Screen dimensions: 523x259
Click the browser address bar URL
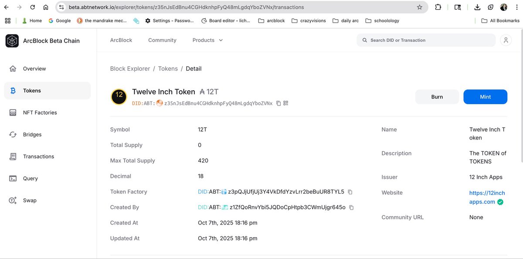[x=186, y=7]
